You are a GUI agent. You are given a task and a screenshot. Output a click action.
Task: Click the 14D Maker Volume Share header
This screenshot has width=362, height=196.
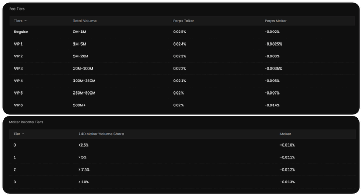coord(101,134)
